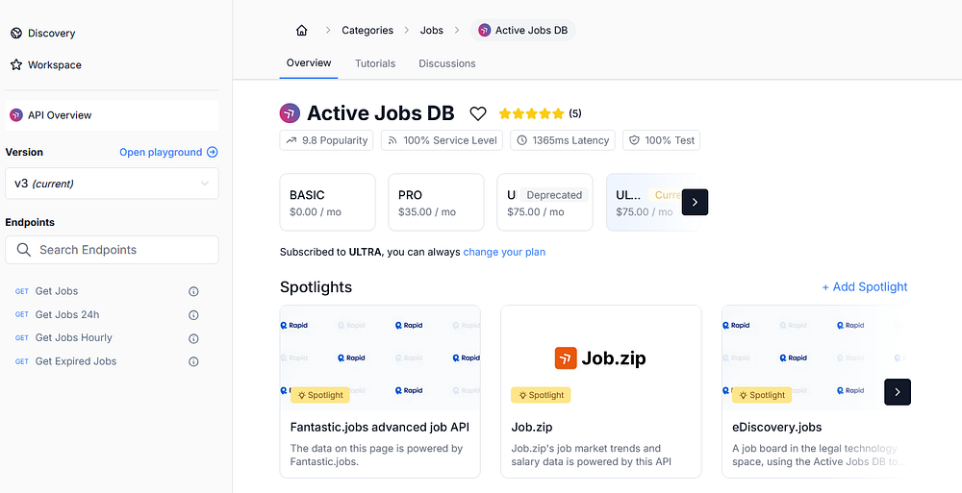Switch to the Discussions tab
Screen dimensions: 962x493
446,63
